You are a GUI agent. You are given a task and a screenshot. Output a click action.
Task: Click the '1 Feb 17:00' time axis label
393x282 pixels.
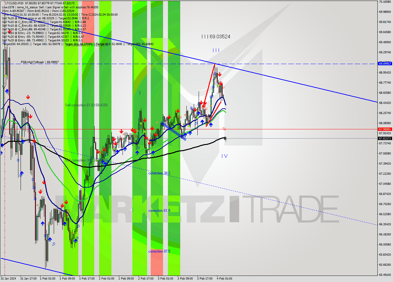[87, 279]
